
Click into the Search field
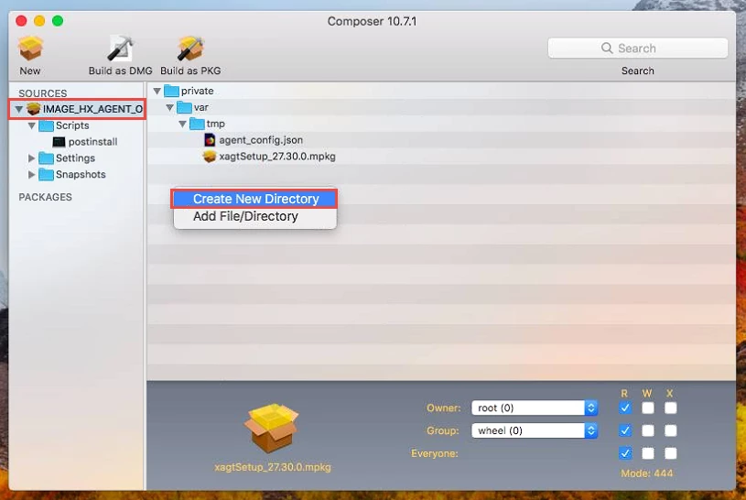[637, 49]
